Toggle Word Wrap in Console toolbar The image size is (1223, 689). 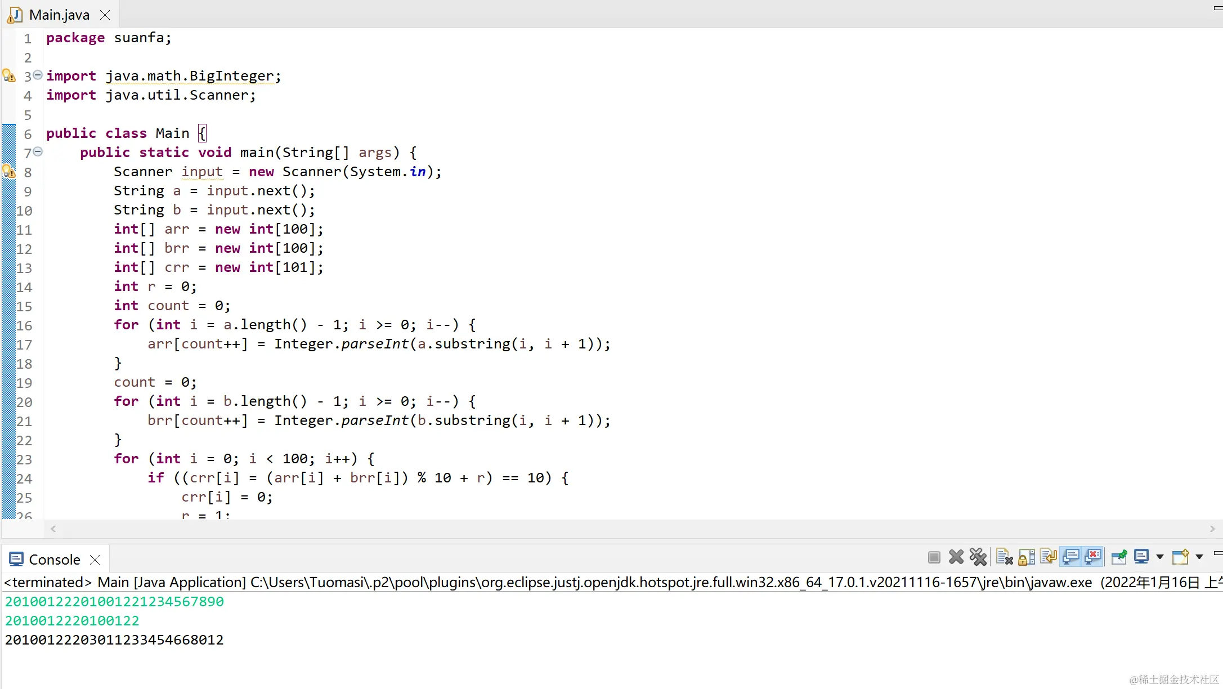(x=1049, y=557)
